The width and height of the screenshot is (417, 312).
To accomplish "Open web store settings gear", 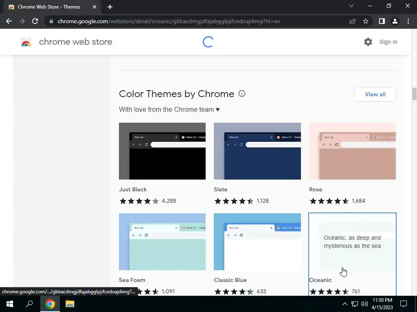I will [x=368, y=42].
